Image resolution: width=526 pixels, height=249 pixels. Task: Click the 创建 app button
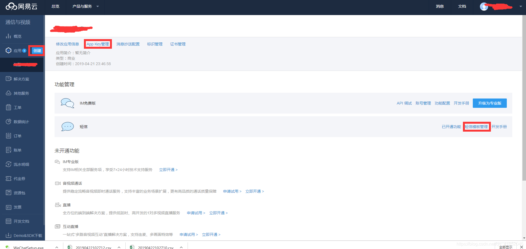[x=37, y=51]
